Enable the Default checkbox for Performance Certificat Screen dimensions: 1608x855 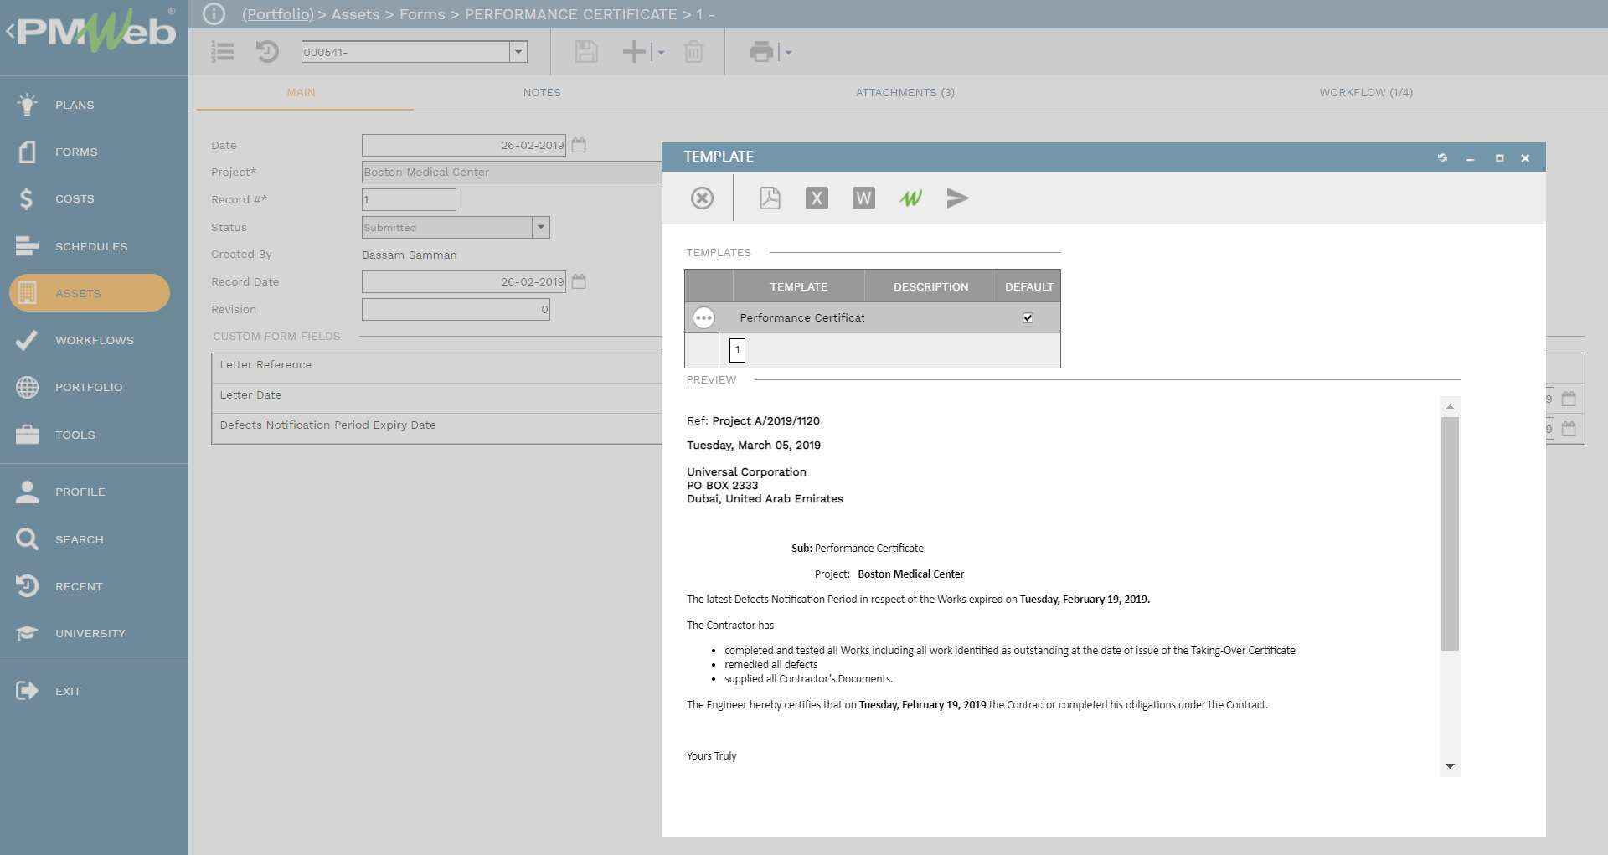click(1028, 317)
